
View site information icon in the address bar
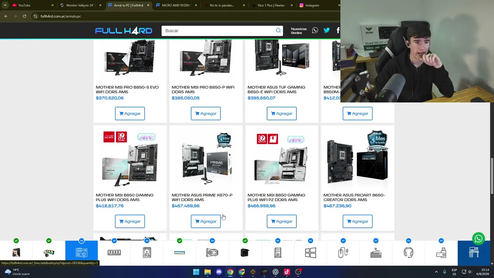click(x=35, y=16)
